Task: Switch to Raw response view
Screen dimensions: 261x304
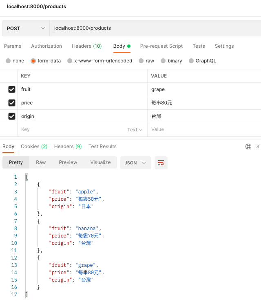Action: tap(41, 162)
